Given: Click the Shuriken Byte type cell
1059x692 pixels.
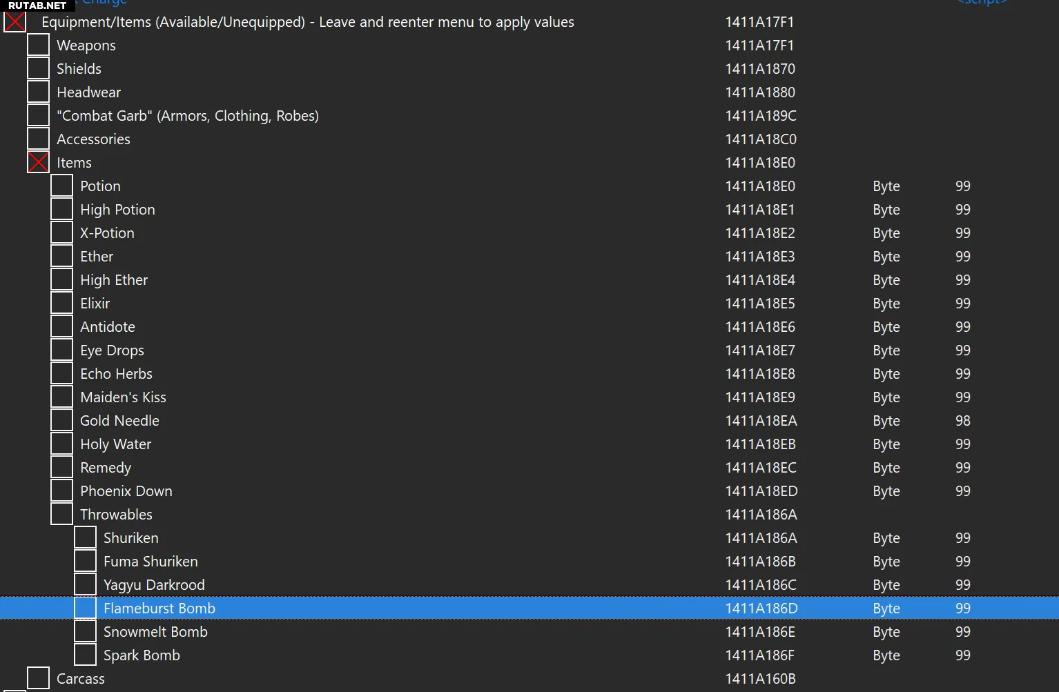Looking at the screenshot, I should [886, 538].
